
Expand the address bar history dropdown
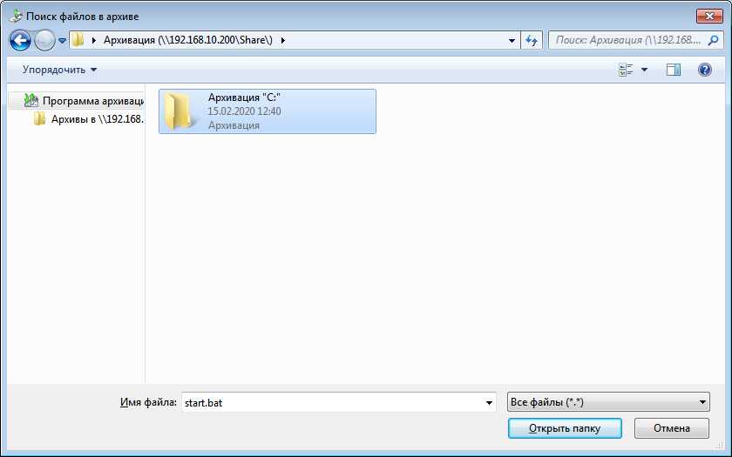point(512,40)
